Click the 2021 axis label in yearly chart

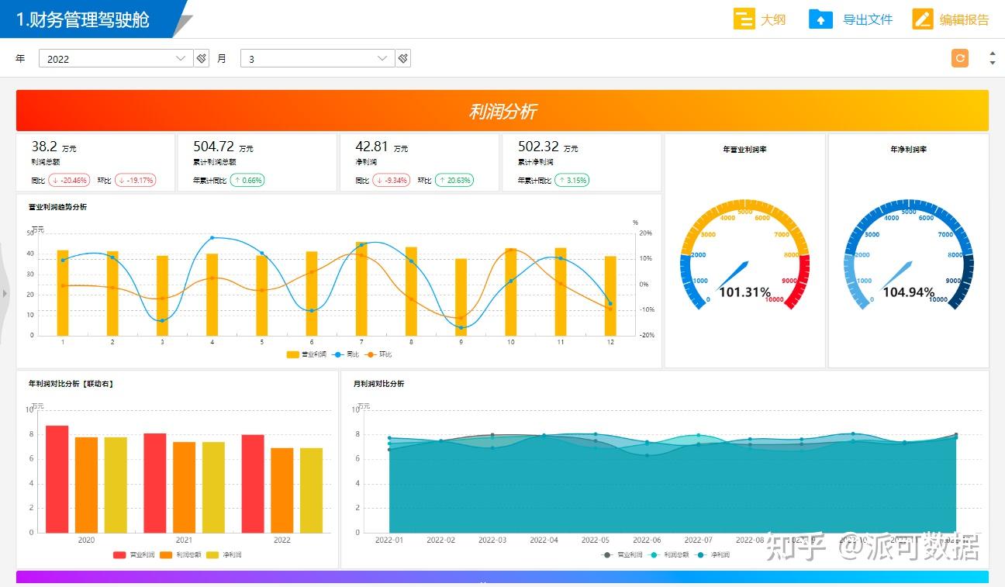coord(184,540)
